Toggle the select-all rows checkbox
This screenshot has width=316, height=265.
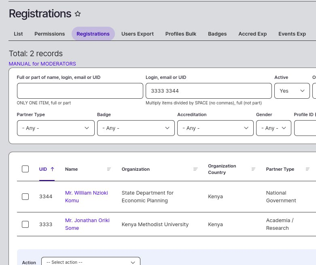25,169
